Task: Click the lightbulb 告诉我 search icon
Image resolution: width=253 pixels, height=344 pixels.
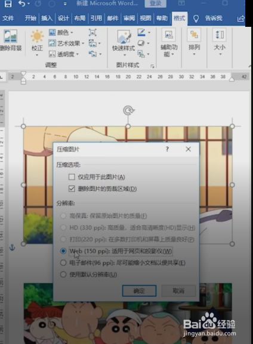Action: tap(196, 18)
